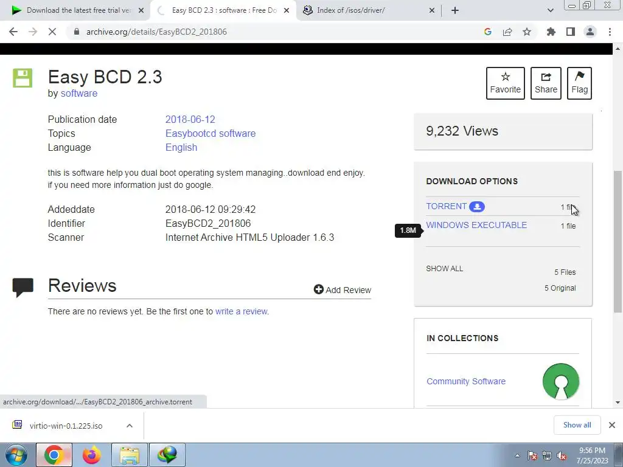The height and width of the screenshot is (467, 623).
Task: Click the green floppy disk software icon
Action: 23,78
